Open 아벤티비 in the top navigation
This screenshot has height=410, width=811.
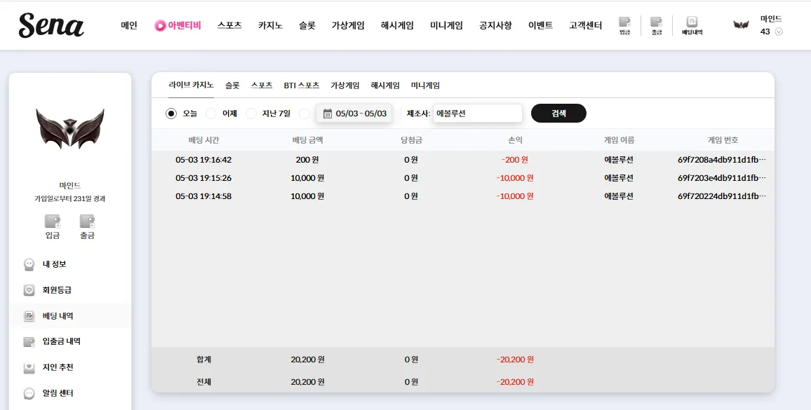click(177, 25)
